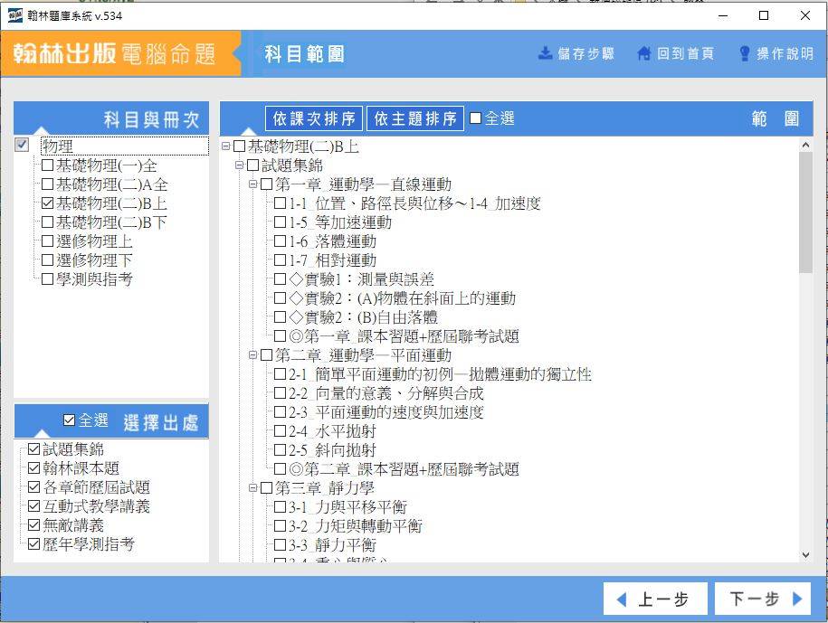Click the home icon for 回到首頁
The height and width of the screenshot is (623, 828).
coord(644,53)
